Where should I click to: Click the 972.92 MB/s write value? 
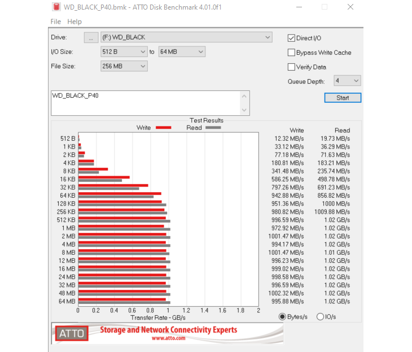(288, 228)
